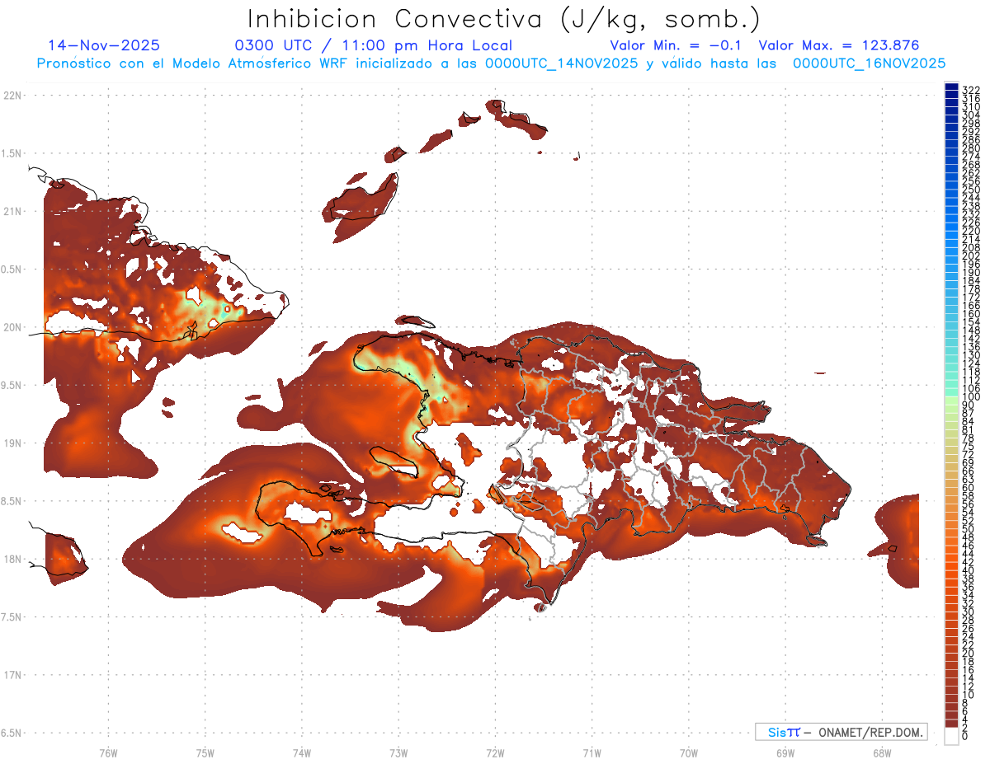Click the '20N' latitude label
Screen dimensions: 990x764
tap(12, 327)
